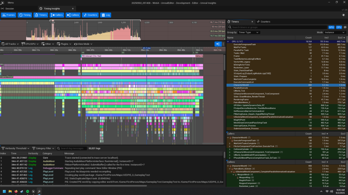This screenshot has height=195, width=348.
Task: Open the Menu item in title bar
Action: [11, 3]
